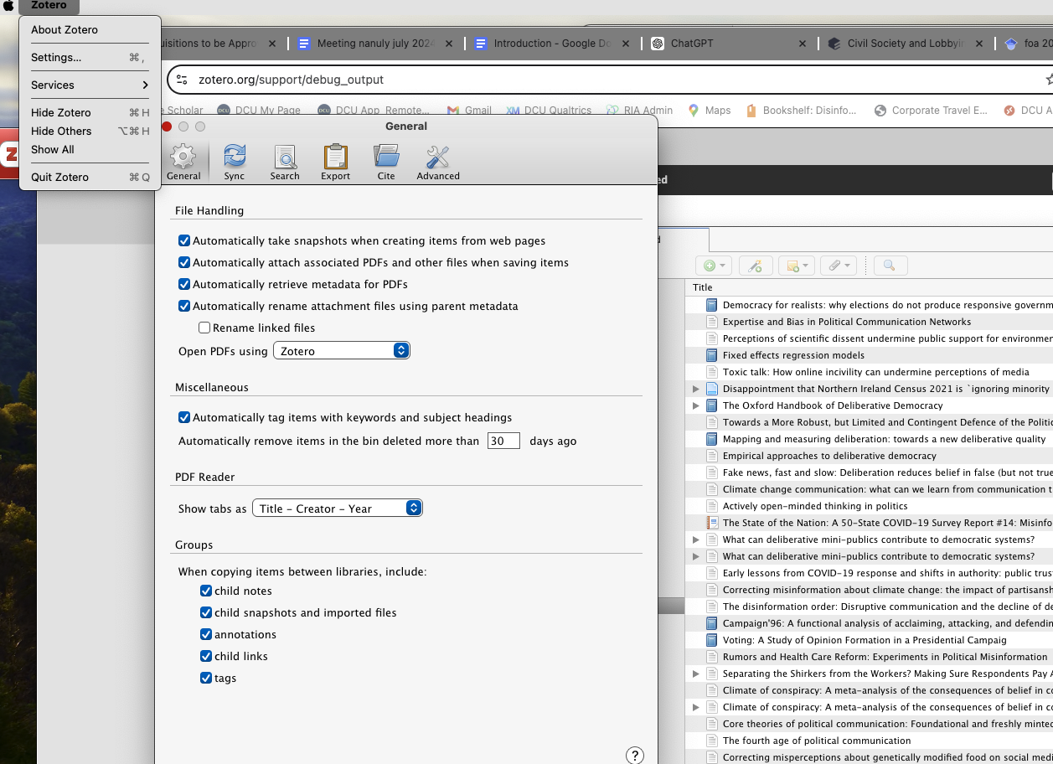Screen dimensions: 1053x764
Task: Click the Gmail bookmark icon
Action: [453, 110]
